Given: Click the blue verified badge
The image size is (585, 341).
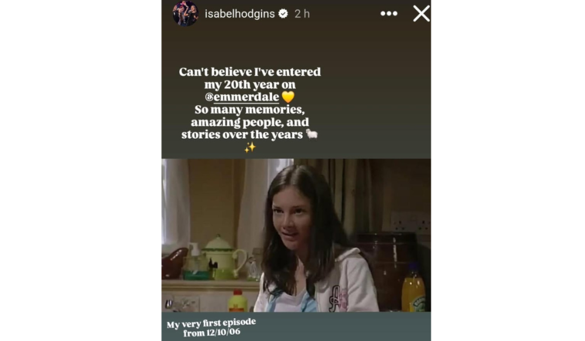Looking at the screenshot, I should tap(283, 14).
